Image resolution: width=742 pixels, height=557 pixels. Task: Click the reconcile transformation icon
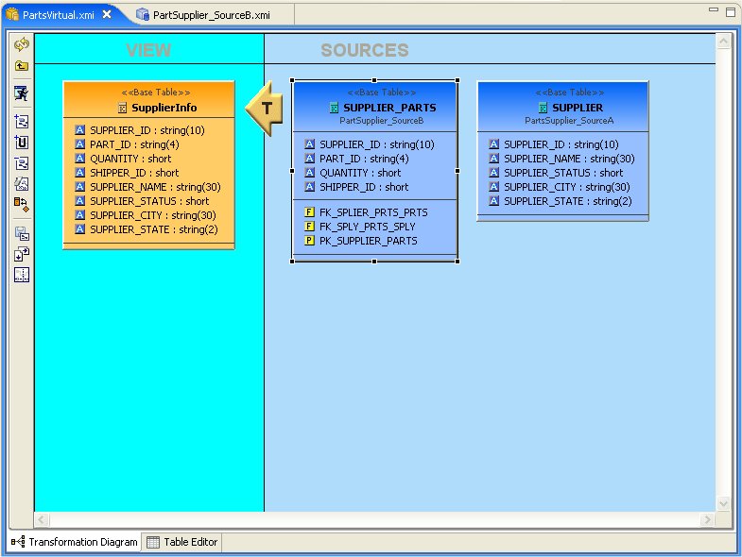22,204
